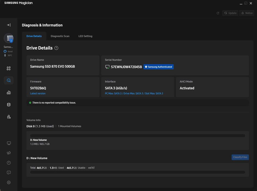257x191 pixels.
Task: Click the monitor icon in the sidebar
Action: coord(9,143)
